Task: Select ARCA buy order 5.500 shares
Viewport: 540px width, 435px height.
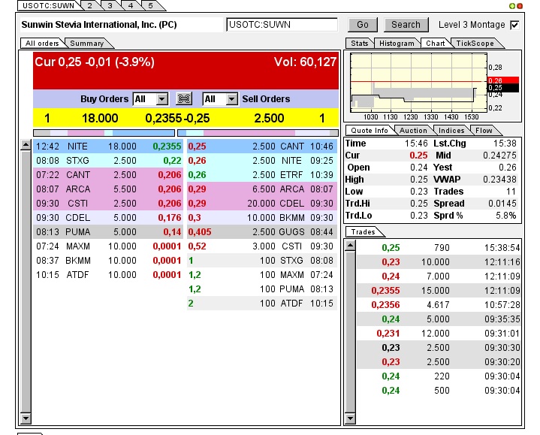Action: [x=108, y=189]
